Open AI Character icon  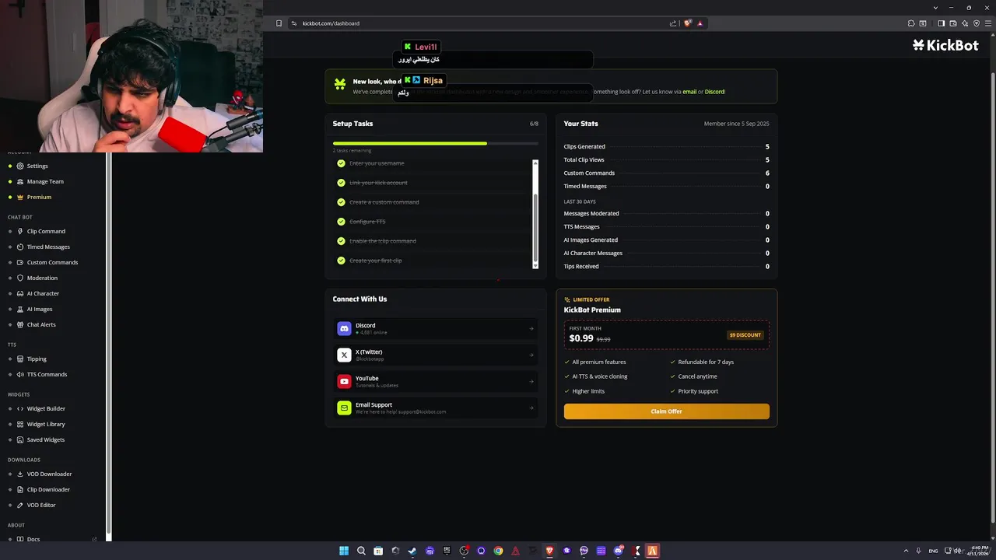20,293
